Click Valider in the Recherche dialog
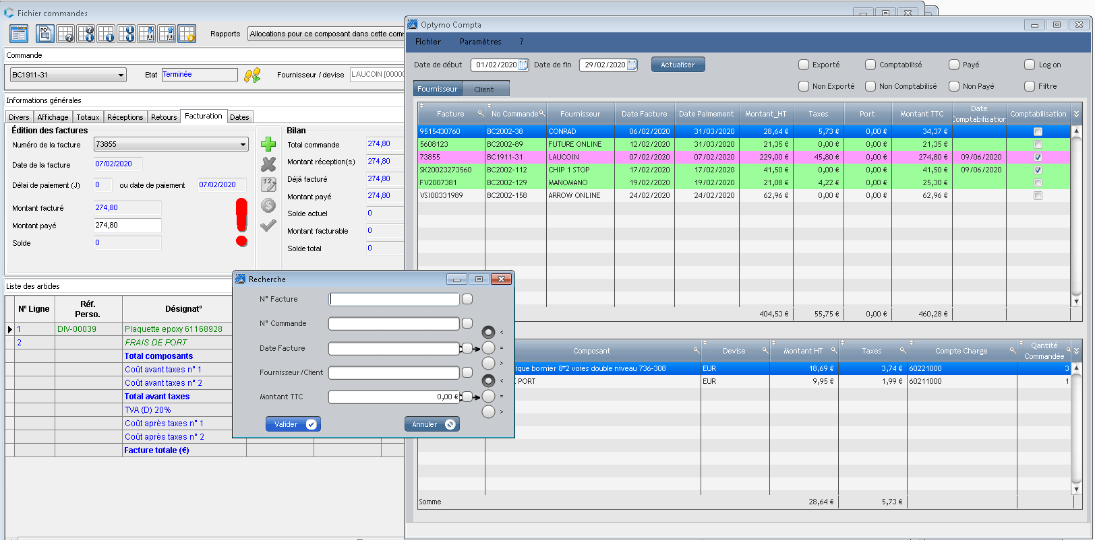Viewport: 1095px width, 540px height. point(293,424)
